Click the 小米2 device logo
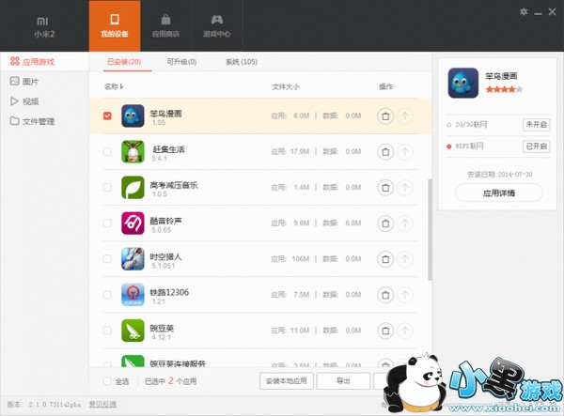Screen dimensions: 564x416 coord(44,26)
